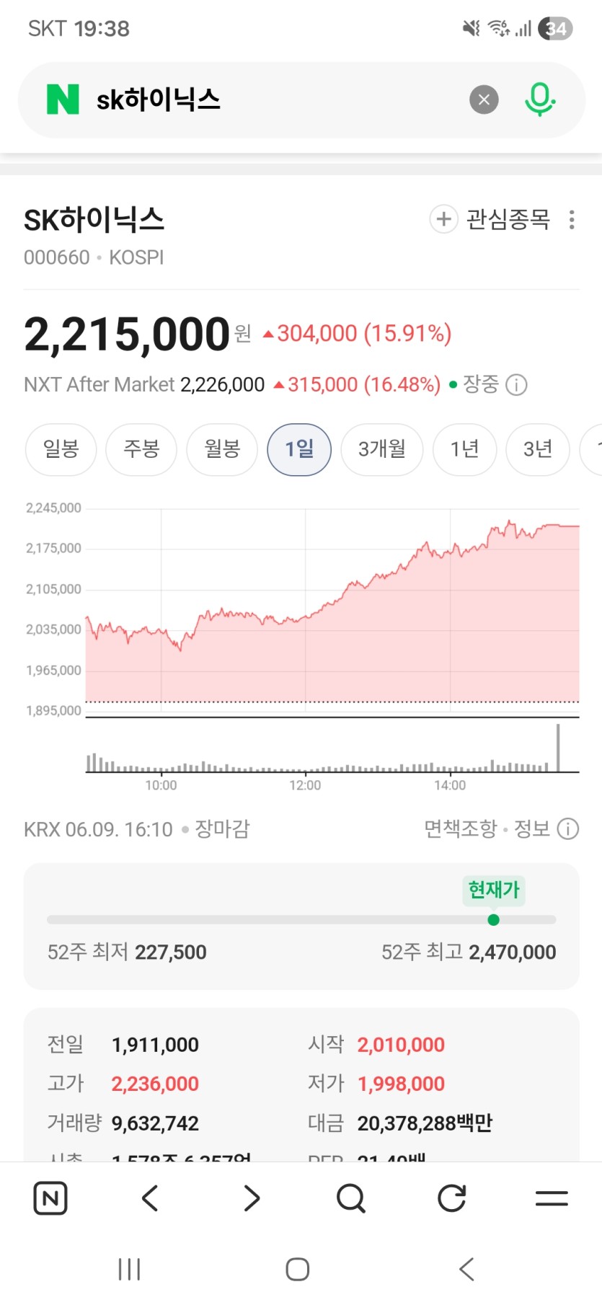This screenshot has height=1305, width=602.
Task: Tap the 정보 info circle icon
Action: [568, 829]
